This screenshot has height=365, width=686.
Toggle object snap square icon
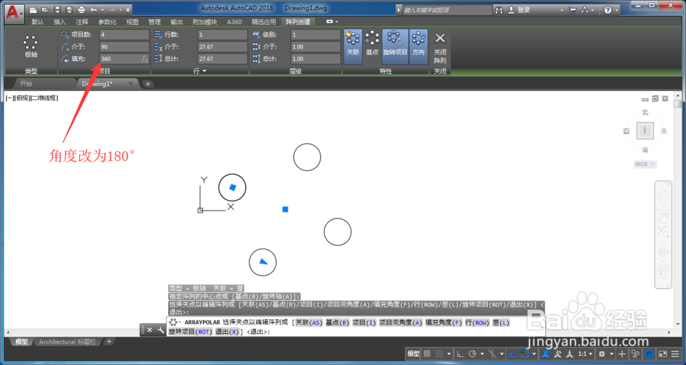click(525, 353)
